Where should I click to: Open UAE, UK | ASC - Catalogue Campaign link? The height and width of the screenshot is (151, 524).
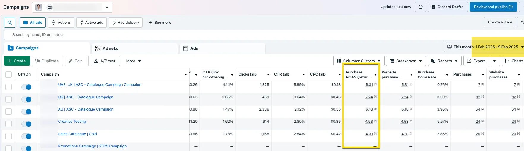(x=100, y=85)
